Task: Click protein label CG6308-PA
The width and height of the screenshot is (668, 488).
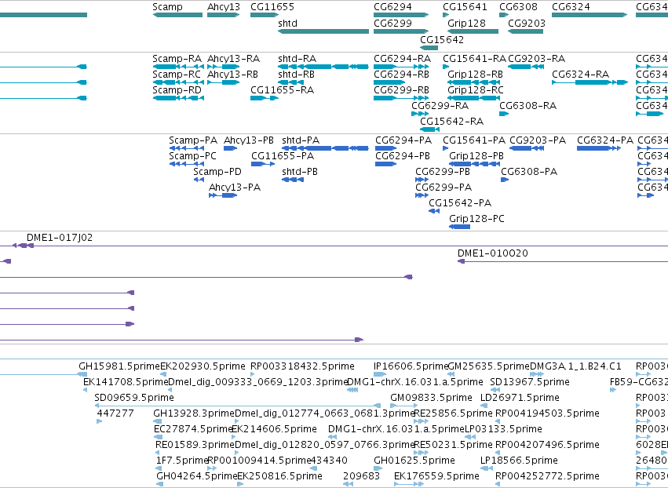Action: [529, 172]
